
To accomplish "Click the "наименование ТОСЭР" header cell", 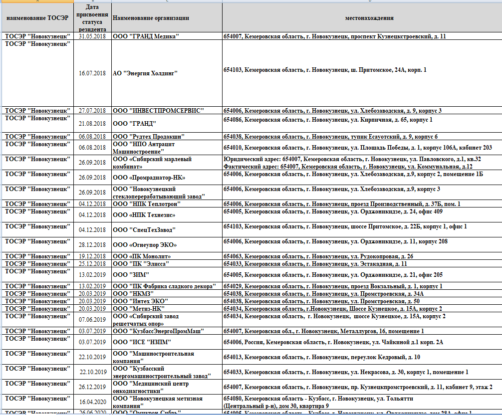I will pyautogui.click(x=36, y=18).
